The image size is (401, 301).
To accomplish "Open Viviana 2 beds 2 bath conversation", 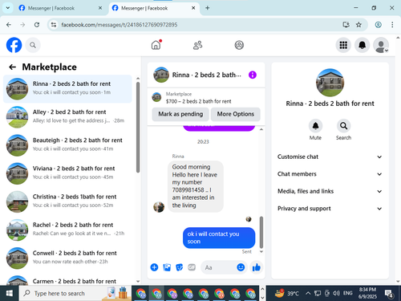I will pos(67,173).
